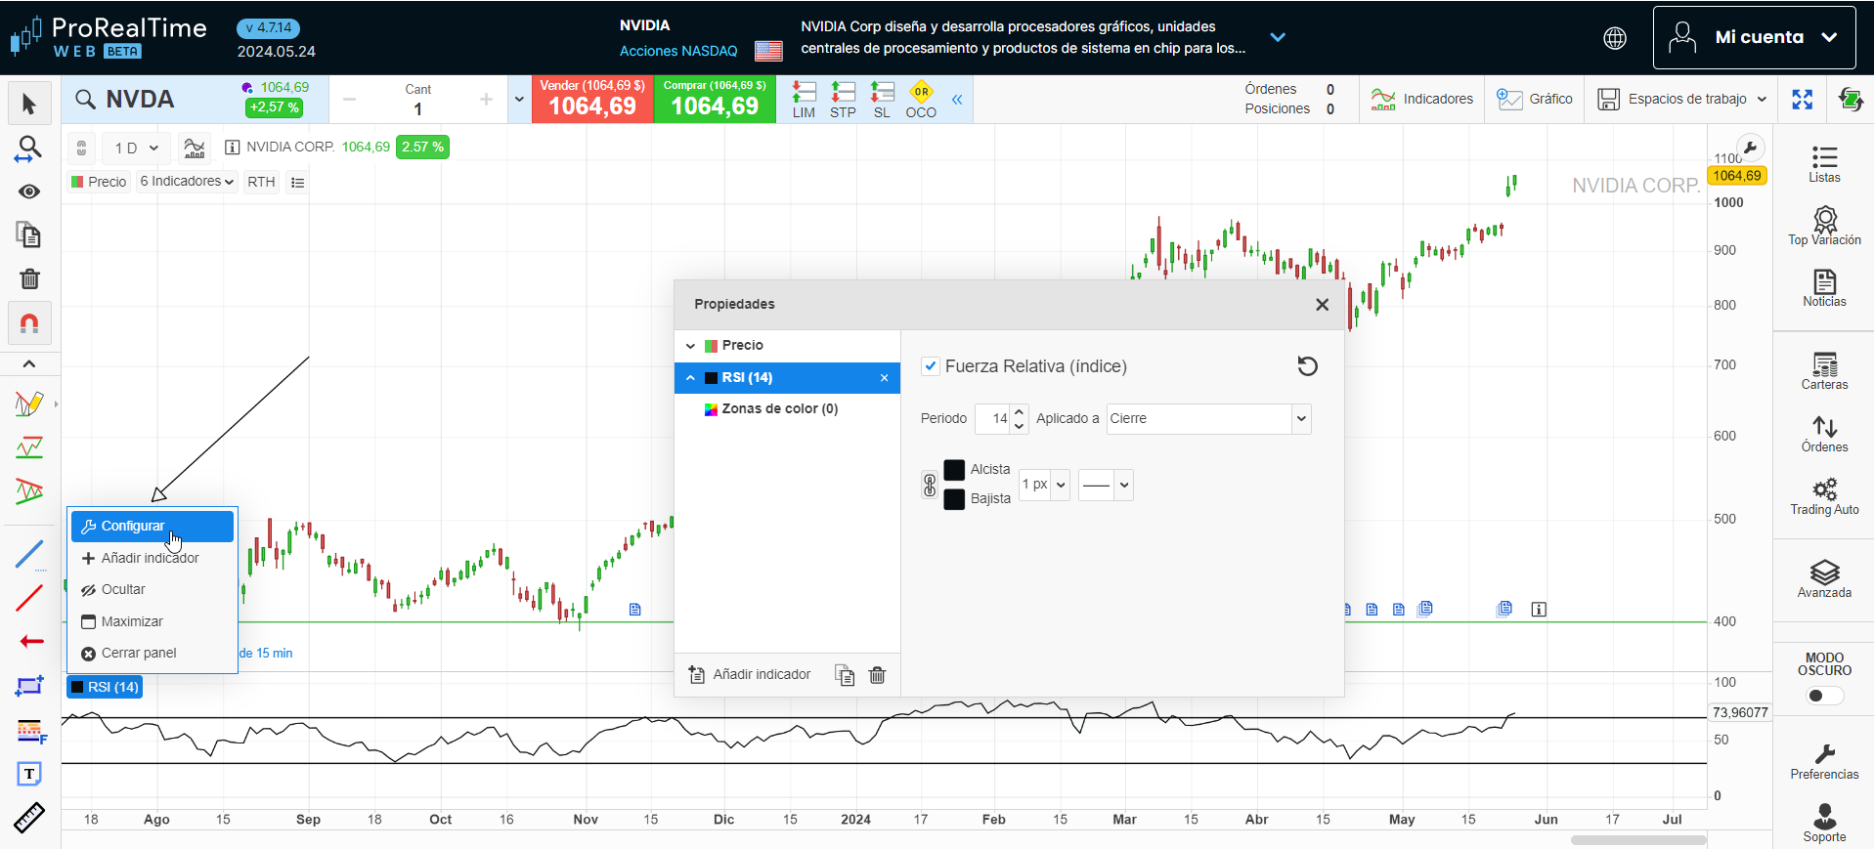Choose Cerrar panel from context menu
The image size is (1874, 849).
click(x=138, y=653)
